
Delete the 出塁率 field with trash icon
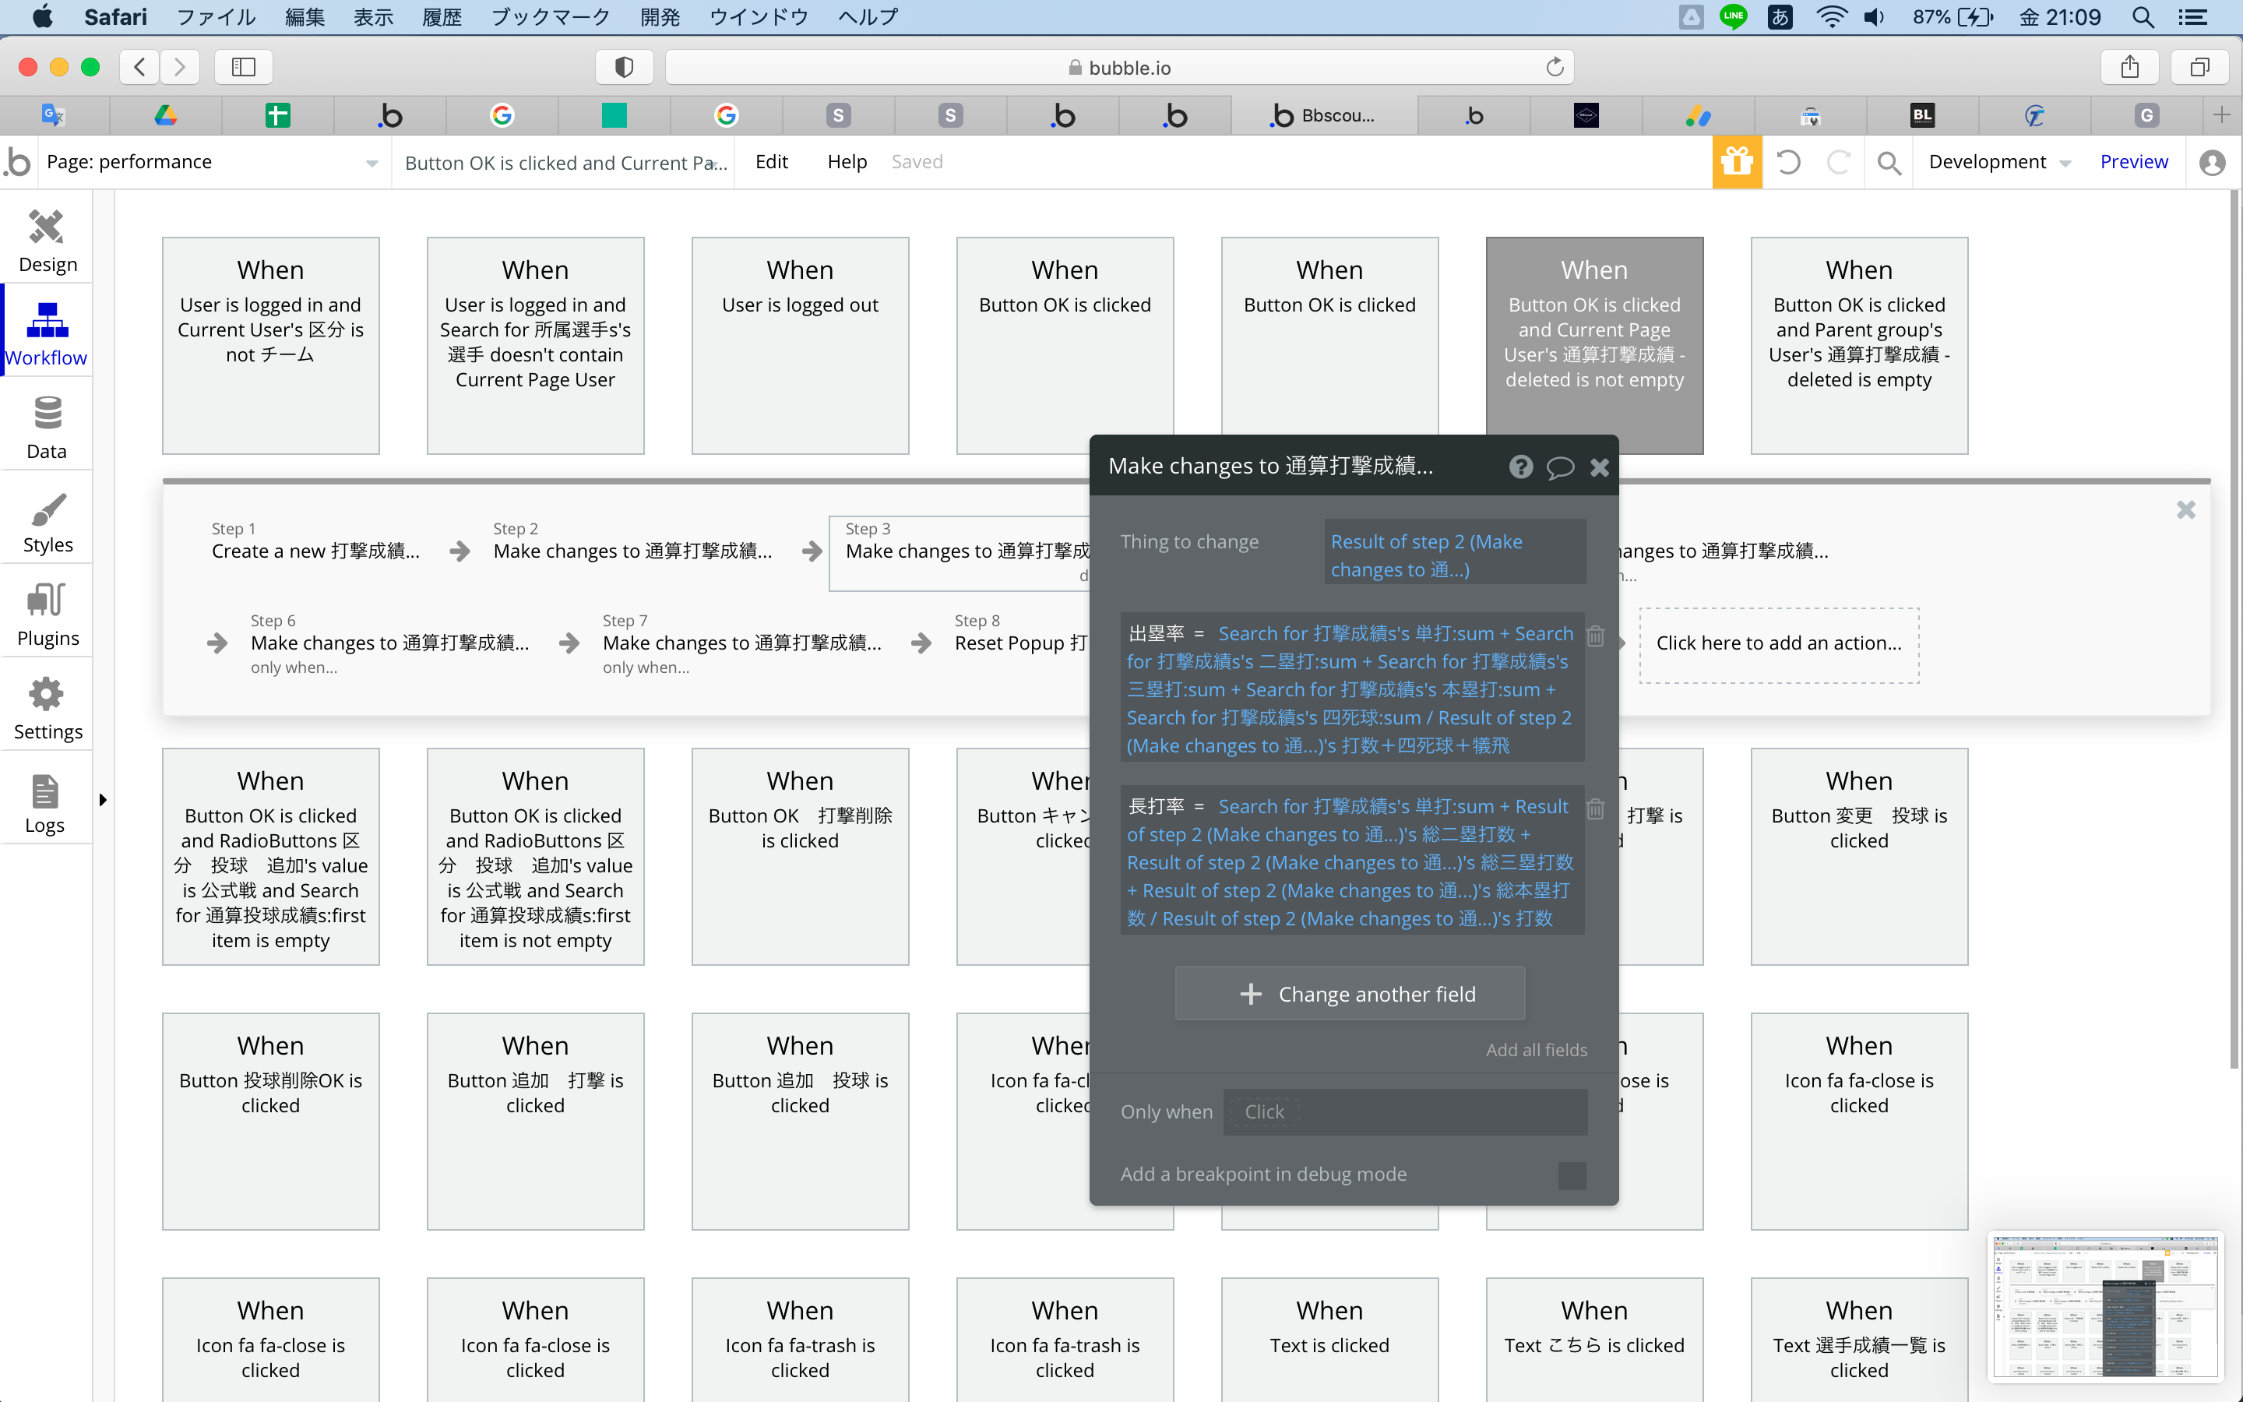(1595, 636)
